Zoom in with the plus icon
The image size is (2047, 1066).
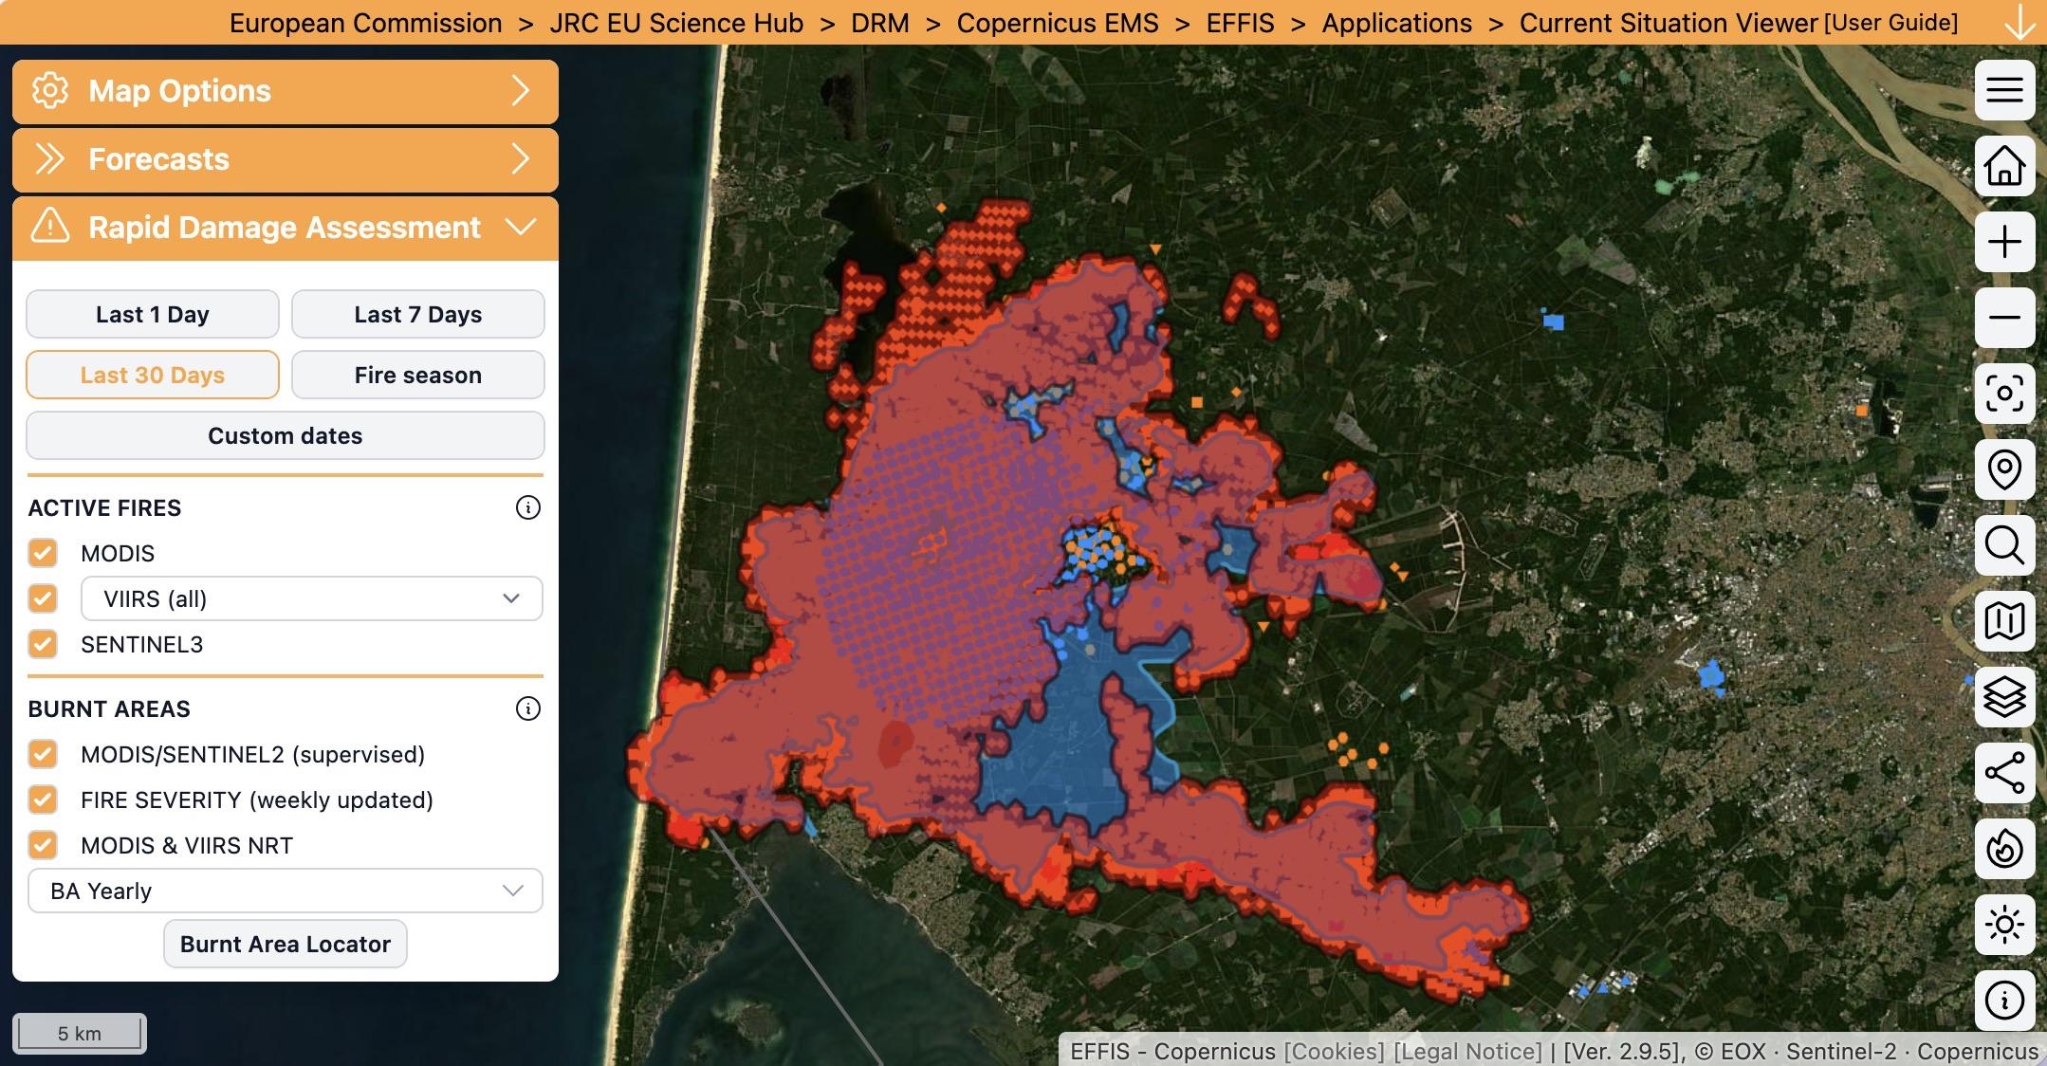click(2004, 242)
